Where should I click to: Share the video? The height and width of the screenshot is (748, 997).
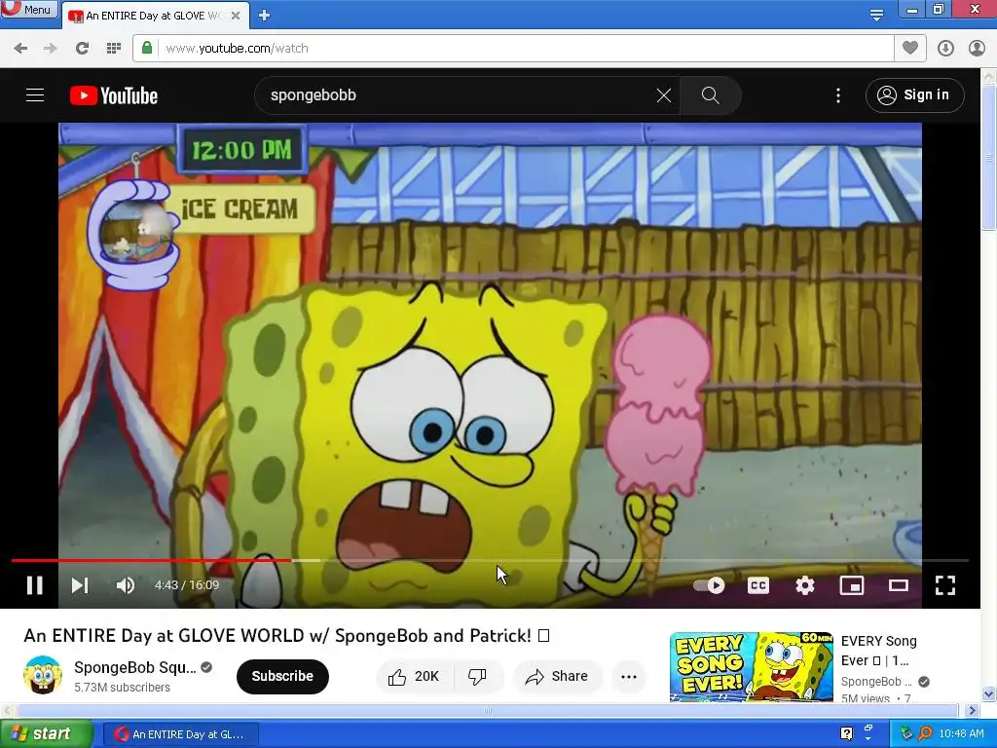point(556,676)
